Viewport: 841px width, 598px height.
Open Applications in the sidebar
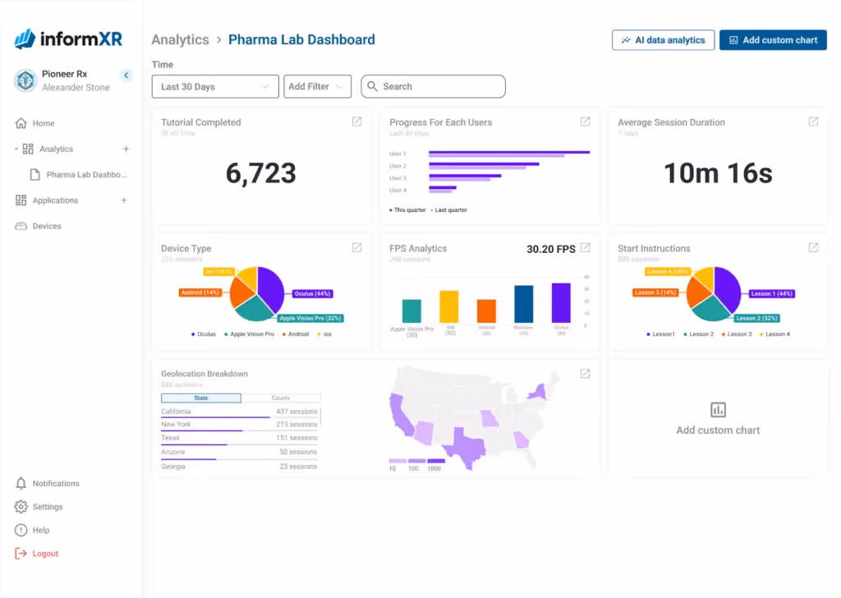click(55, 200)
